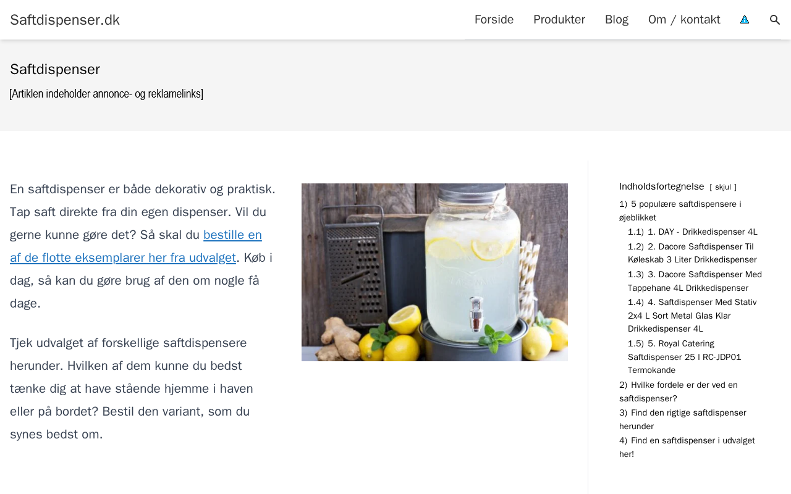
Task: Jump to 'Hvilke fordele er der ved en saftdispenser?'
Action: pyautogui.click(x=679, y=391)
